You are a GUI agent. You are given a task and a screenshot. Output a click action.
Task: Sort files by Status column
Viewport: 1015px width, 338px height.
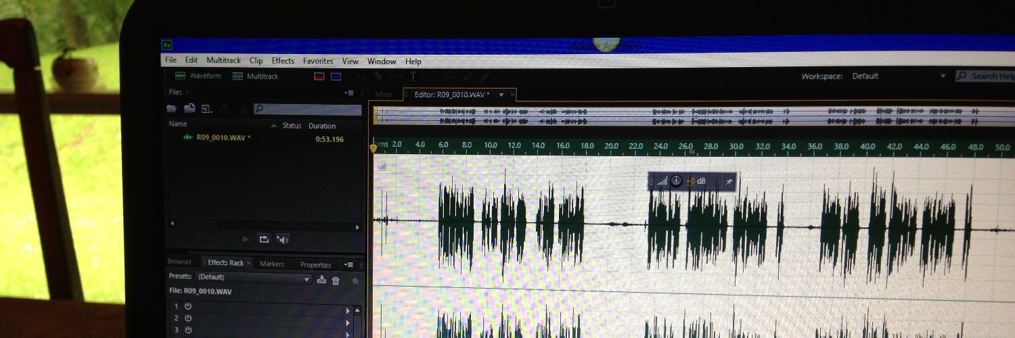292,126
